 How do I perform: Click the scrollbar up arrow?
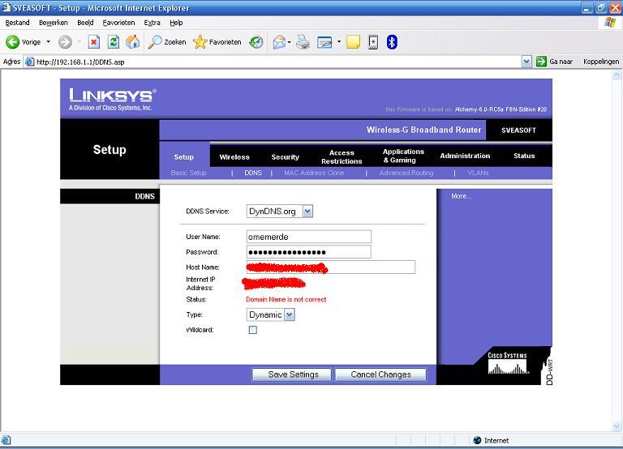[617, 75]
